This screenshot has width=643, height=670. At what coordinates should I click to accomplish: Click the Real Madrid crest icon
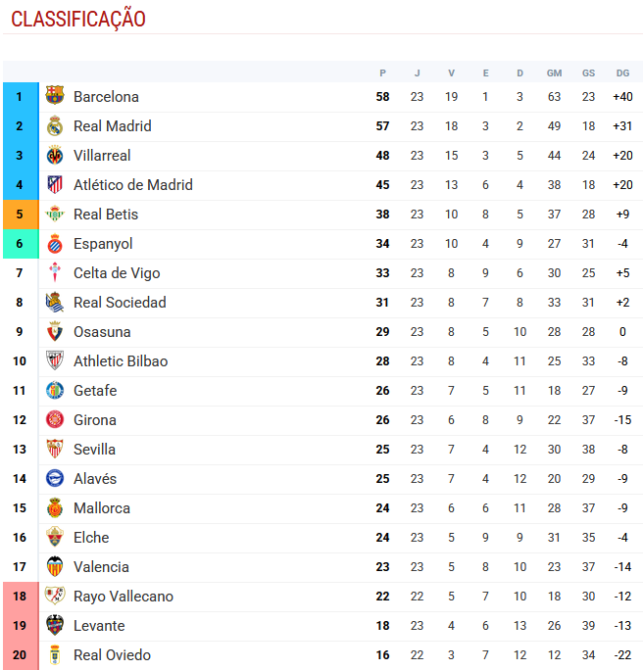pyautogui.click(x=55, y=125)
